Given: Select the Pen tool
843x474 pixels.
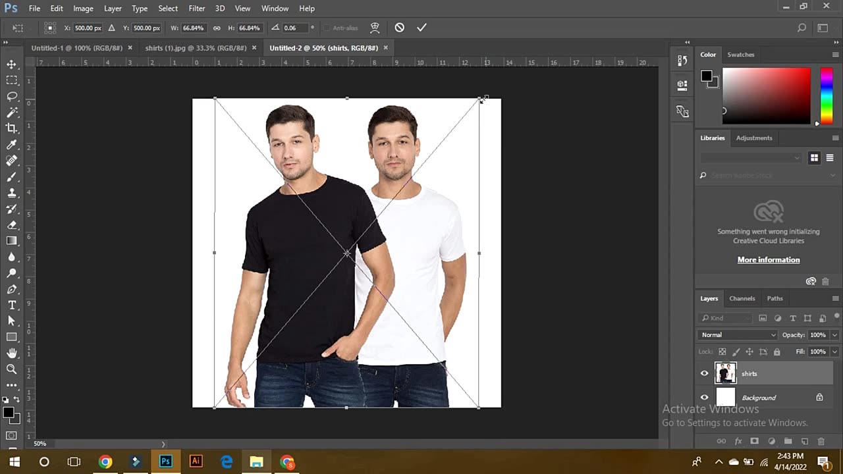Looking at the screenshot, I should (12, 290).
